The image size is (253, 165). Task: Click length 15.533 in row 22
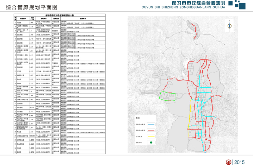click(32, 107)
